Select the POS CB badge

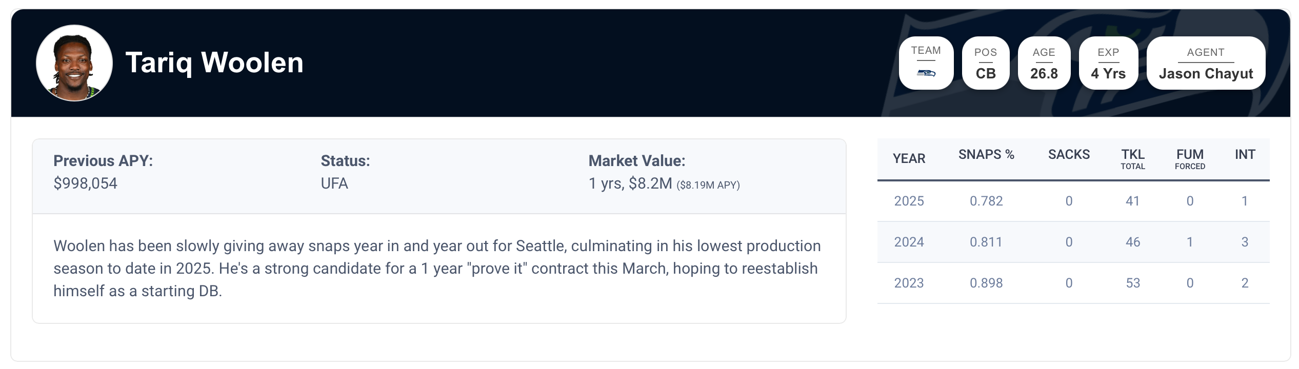985,64
